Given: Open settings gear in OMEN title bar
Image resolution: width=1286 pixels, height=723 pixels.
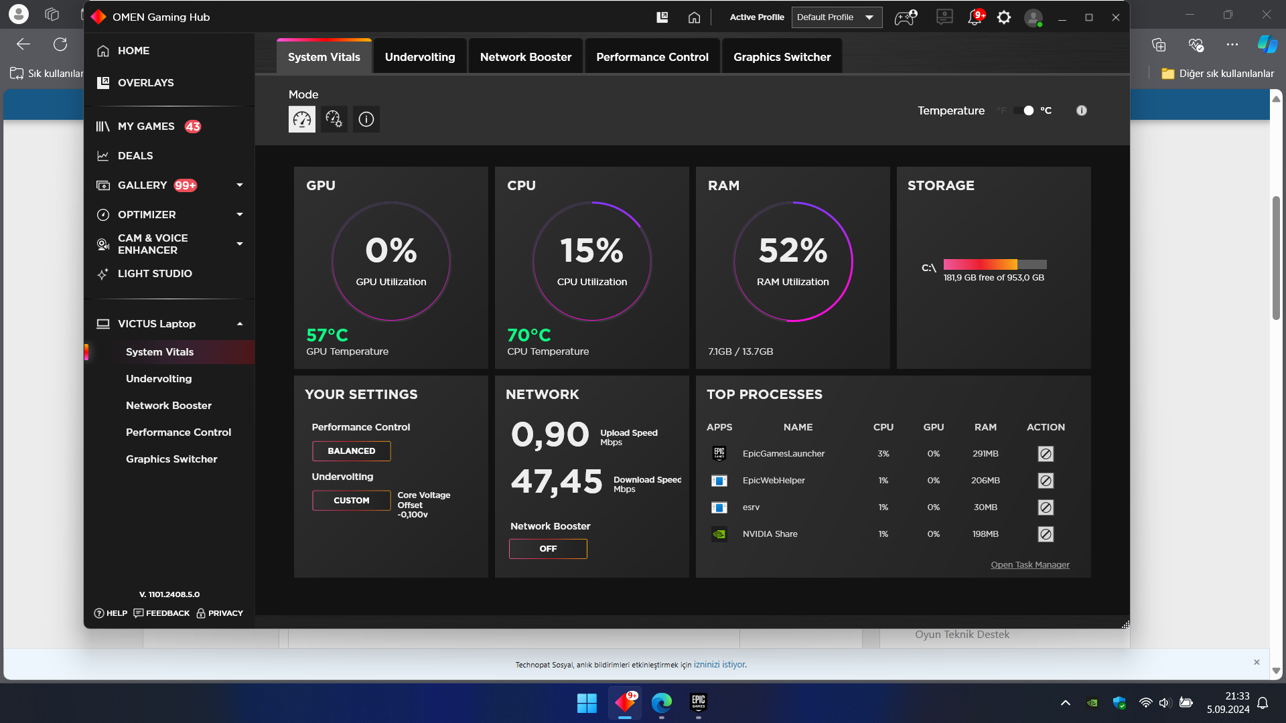Looking at the screenshot, I should 1003,17.
